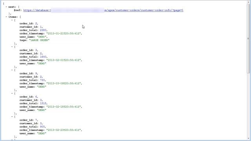Click customer_id value 3 under order 7
Viewport: 251px width, 141px height.
[41, 124]
